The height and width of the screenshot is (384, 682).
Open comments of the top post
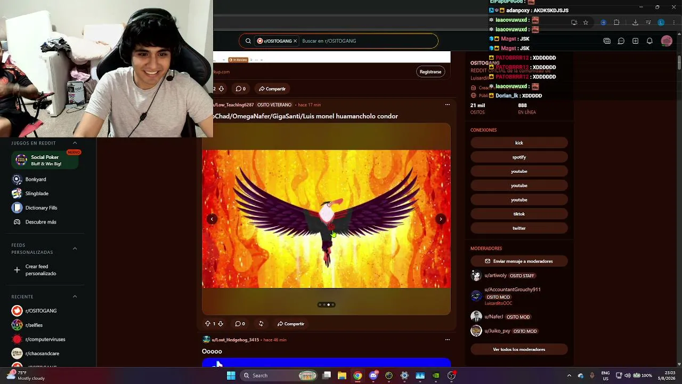pyautogui.click(x=241, y=89)
